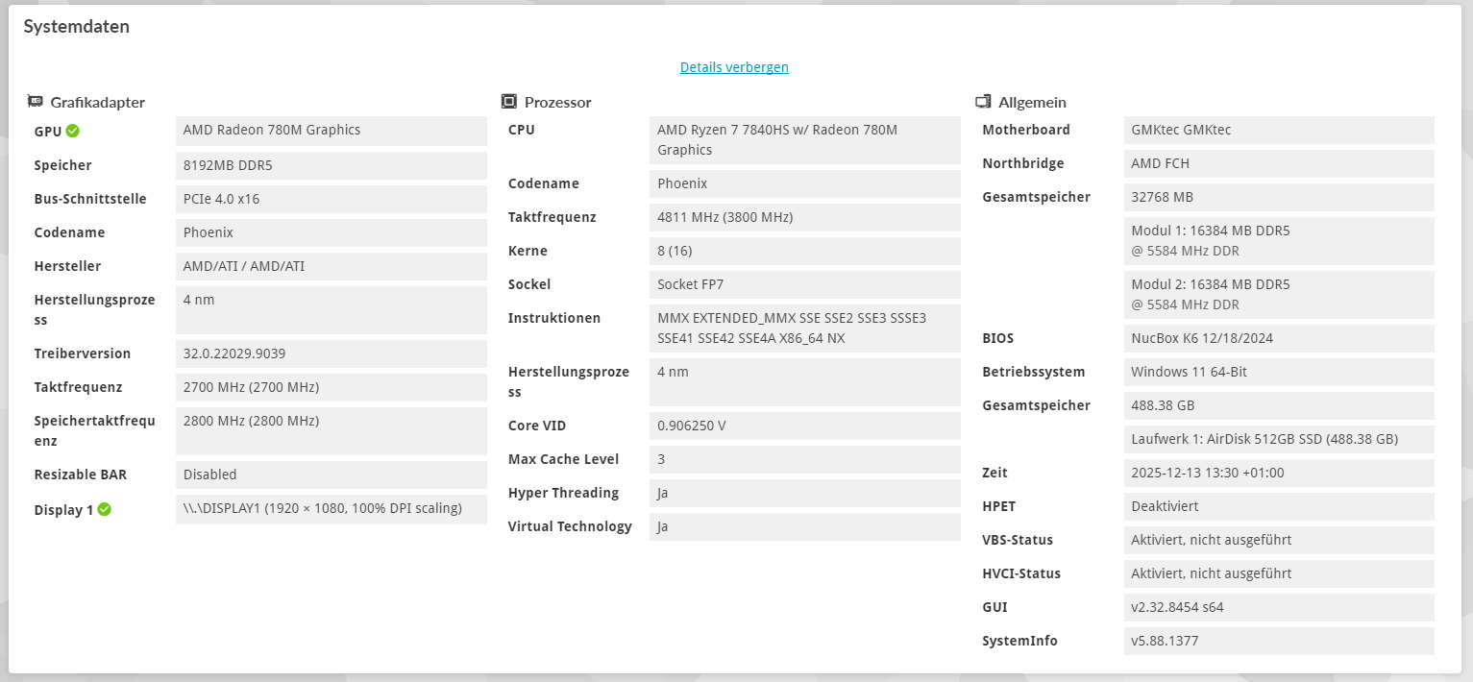Click the Allgemein computer icon
This screenshot has width=1473, height=682.
pyautogui.click(x=983, y=102)
